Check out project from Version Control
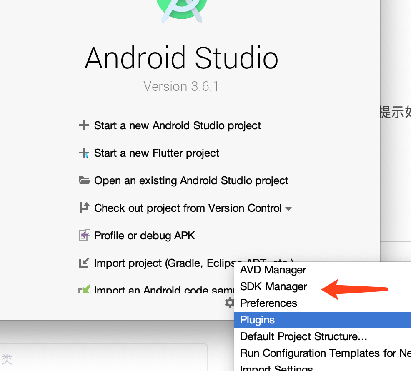The width and height of the screenshot is (411, 371). point(188,208)
